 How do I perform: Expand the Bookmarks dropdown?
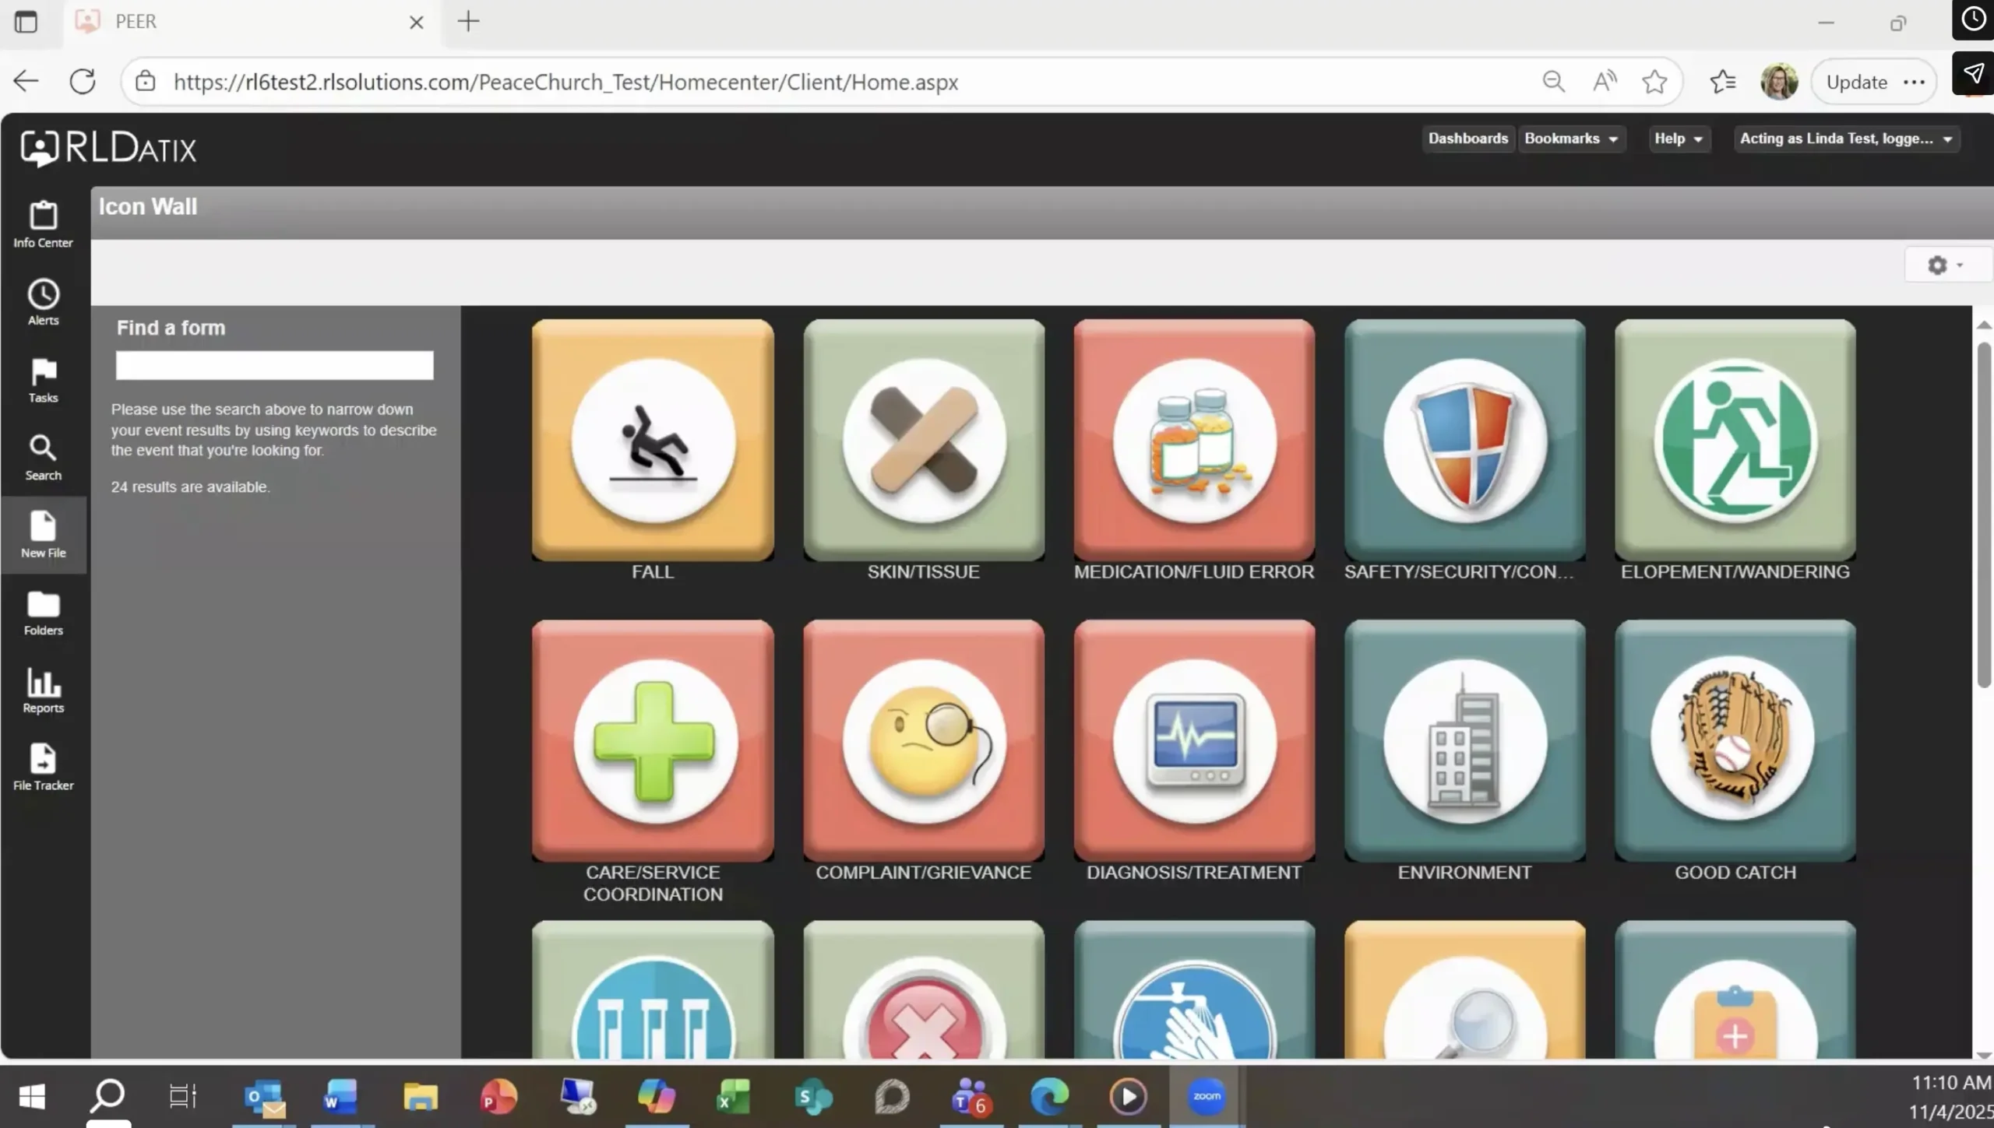(x=1570, y=139)
